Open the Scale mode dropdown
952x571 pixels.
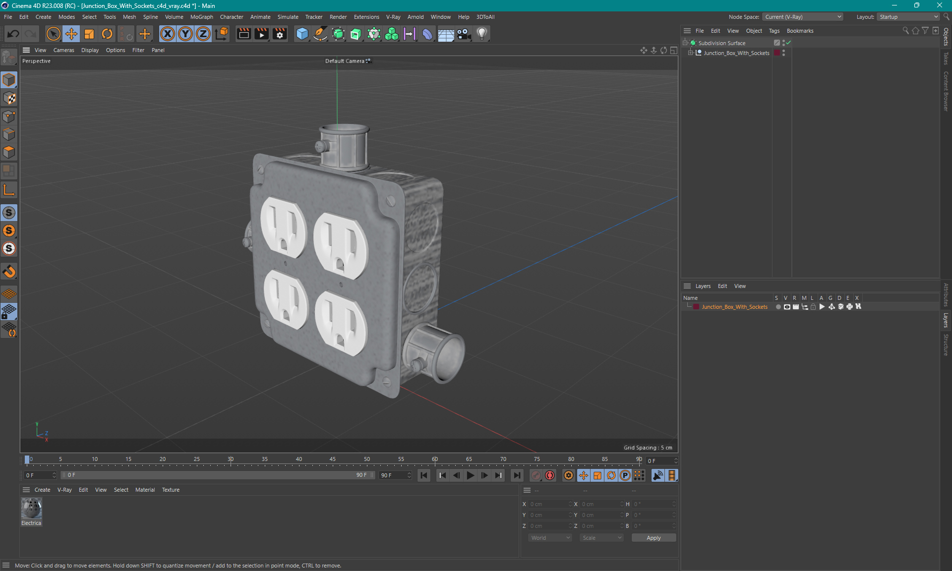601,538
